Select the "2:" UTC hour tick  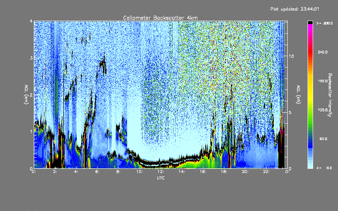[55, 172]
